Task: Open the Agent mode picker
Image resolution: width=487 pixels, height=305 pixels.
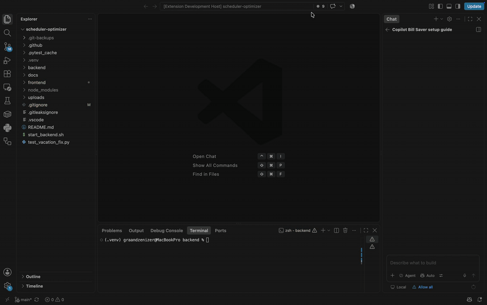Action: click(x=407, y=275)
